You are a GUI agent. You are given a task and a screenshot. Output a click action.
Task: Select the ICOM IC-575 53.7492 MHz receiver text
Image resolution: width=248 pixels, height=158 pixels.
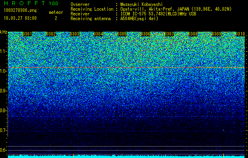pyautogui.click(x=158, y=14)
